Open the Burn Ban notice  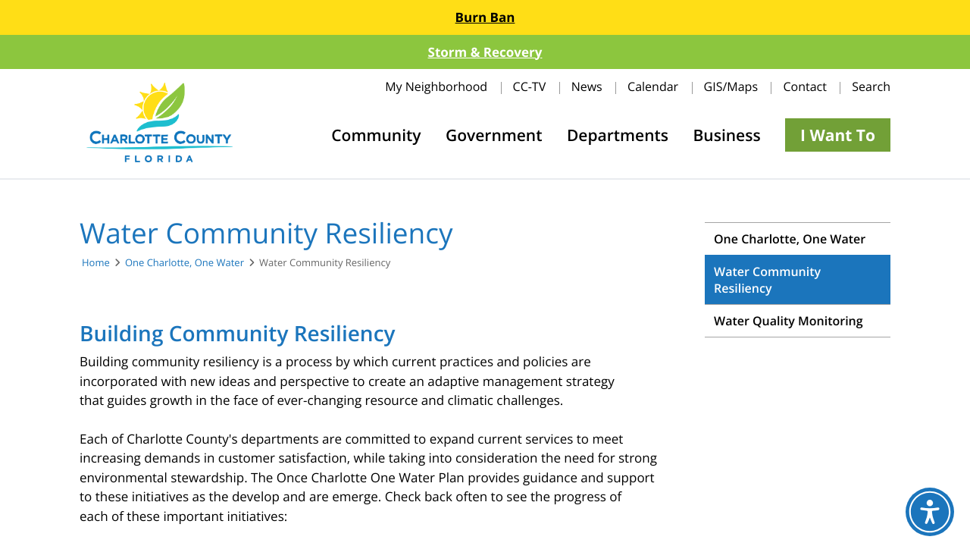pyautogui.click(x=484, y=17)
